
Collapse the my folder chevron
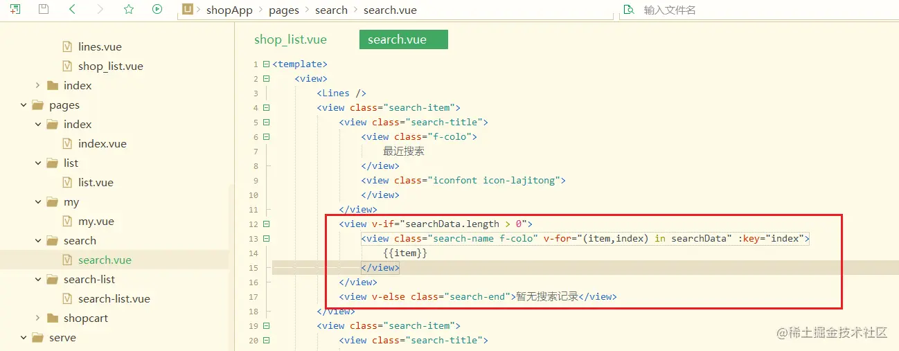[x=38, y=202]
